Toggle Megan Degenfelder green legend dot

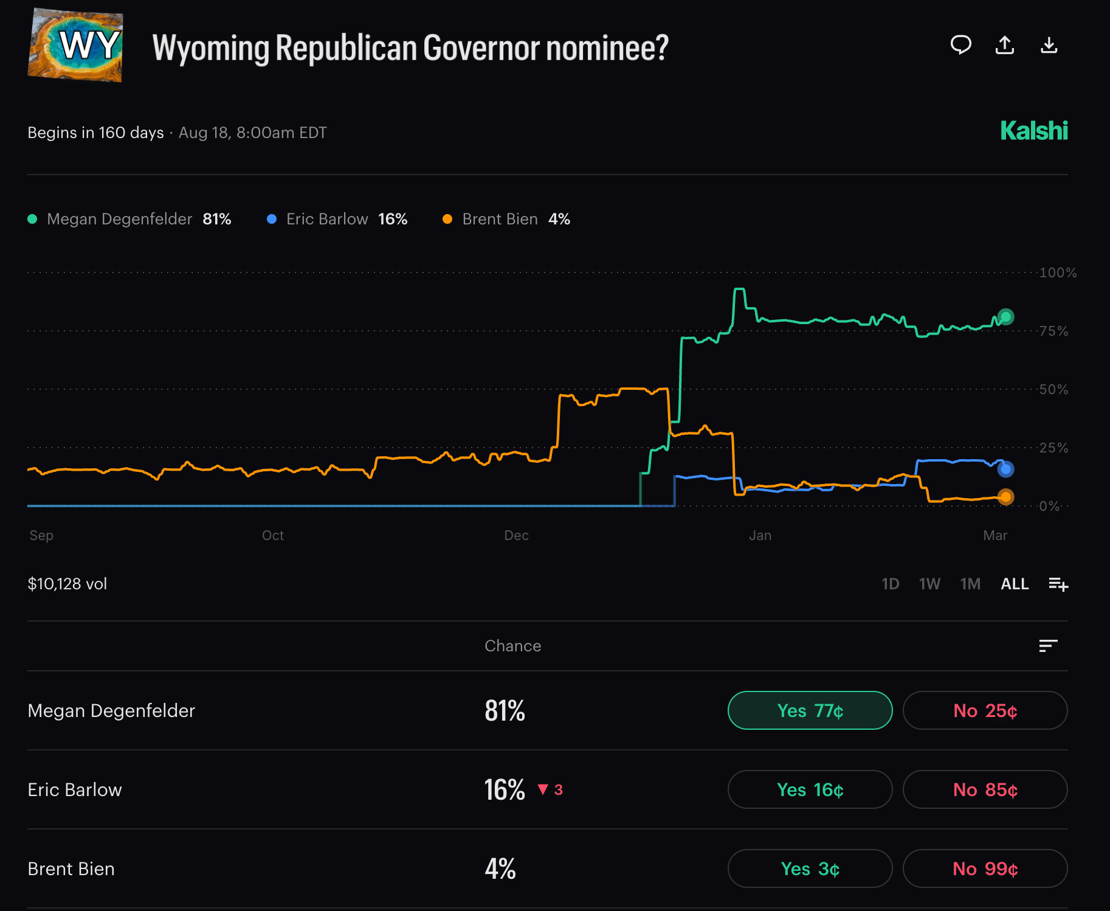[x=33, y=219]
